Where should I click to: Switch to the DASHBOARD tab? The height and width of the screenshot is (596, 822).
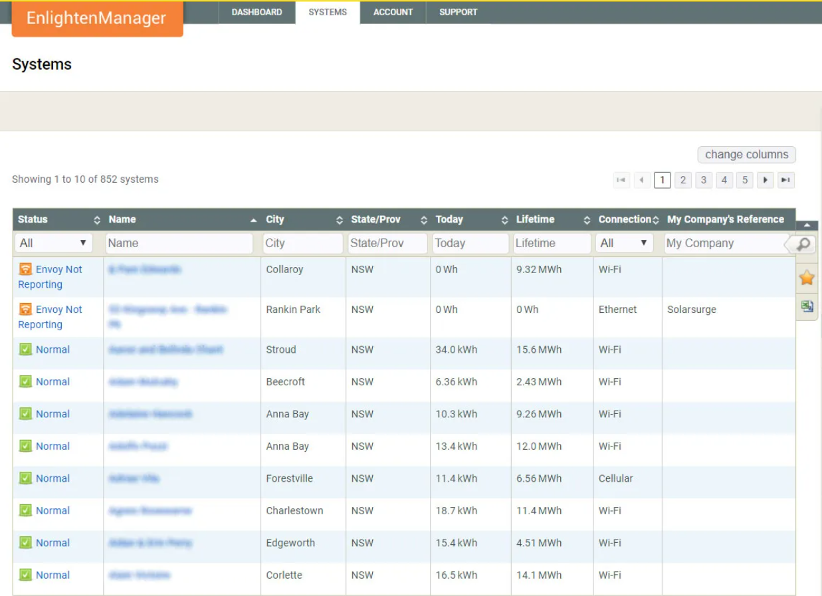click(257, 11)
